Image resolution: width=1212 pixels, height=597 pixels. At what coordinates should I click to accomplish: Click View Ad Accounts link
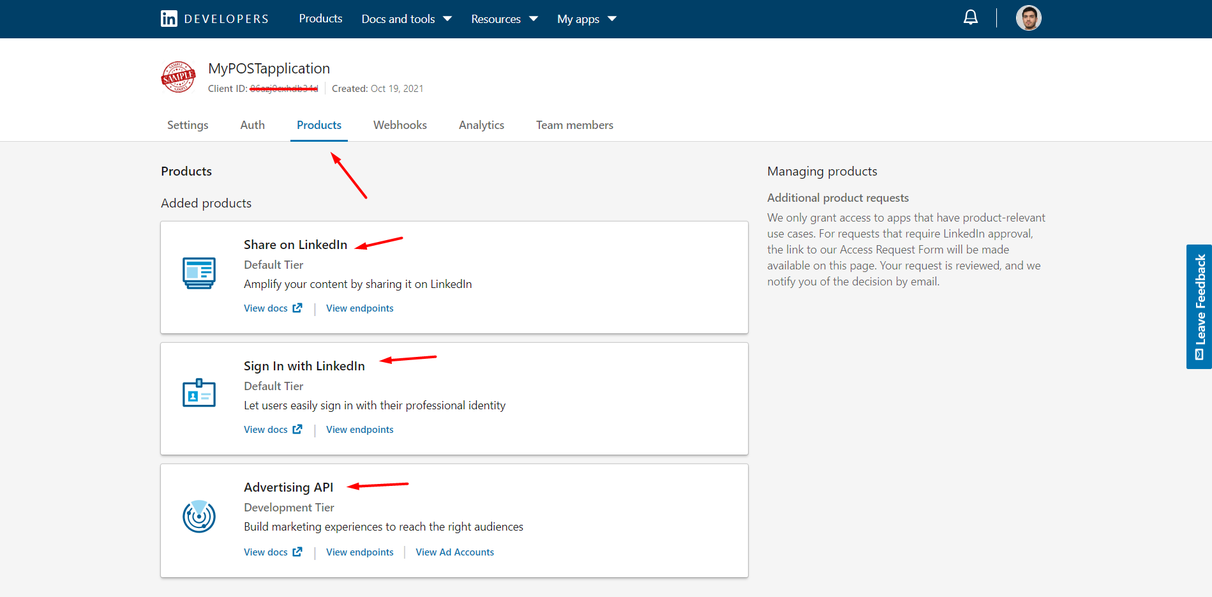point(455,552)
